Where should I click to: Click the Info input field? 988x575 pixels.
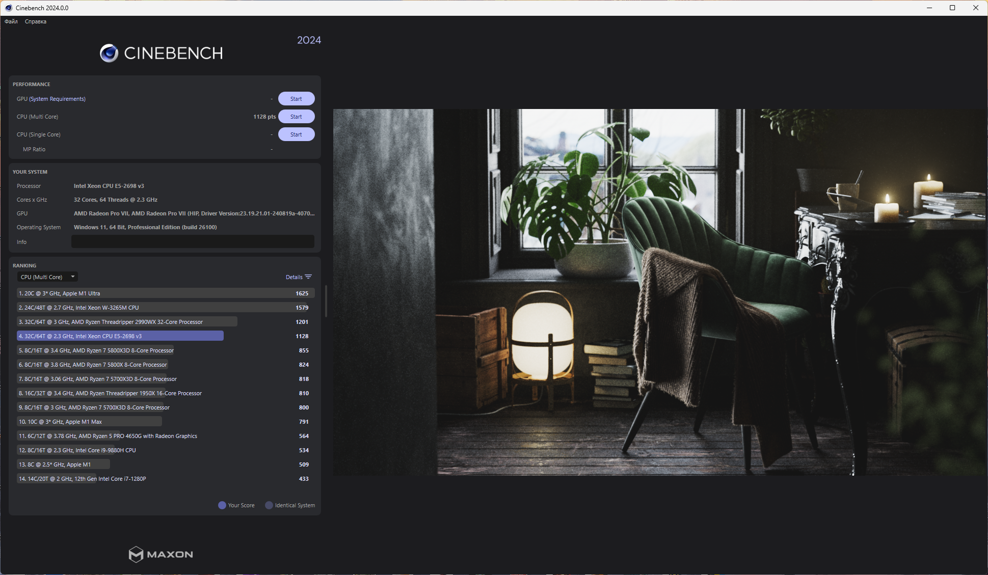[193, 242]
